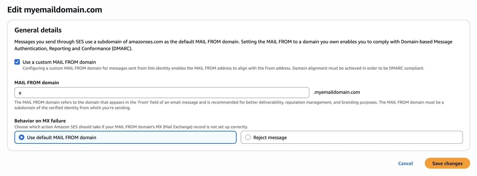Uncheck the Use a custom MAIL FROM domain checkbox
The width and height of the screenshot is (477, 176).
pyautogui.click(x=17, y=62)
